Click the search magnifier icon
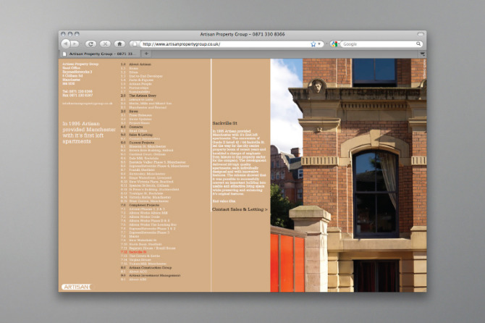Image resolution: width=485 pixels, height=323 pixels. pos(418,43)
